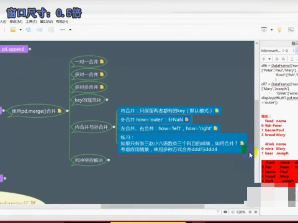
Task: Select the 内合并与外合并 topic
Action: 91,127
